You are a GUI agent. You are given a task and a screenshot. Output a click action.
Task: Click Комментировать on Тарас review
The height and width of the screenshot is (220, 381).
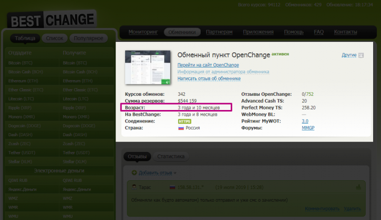[322, 209]
